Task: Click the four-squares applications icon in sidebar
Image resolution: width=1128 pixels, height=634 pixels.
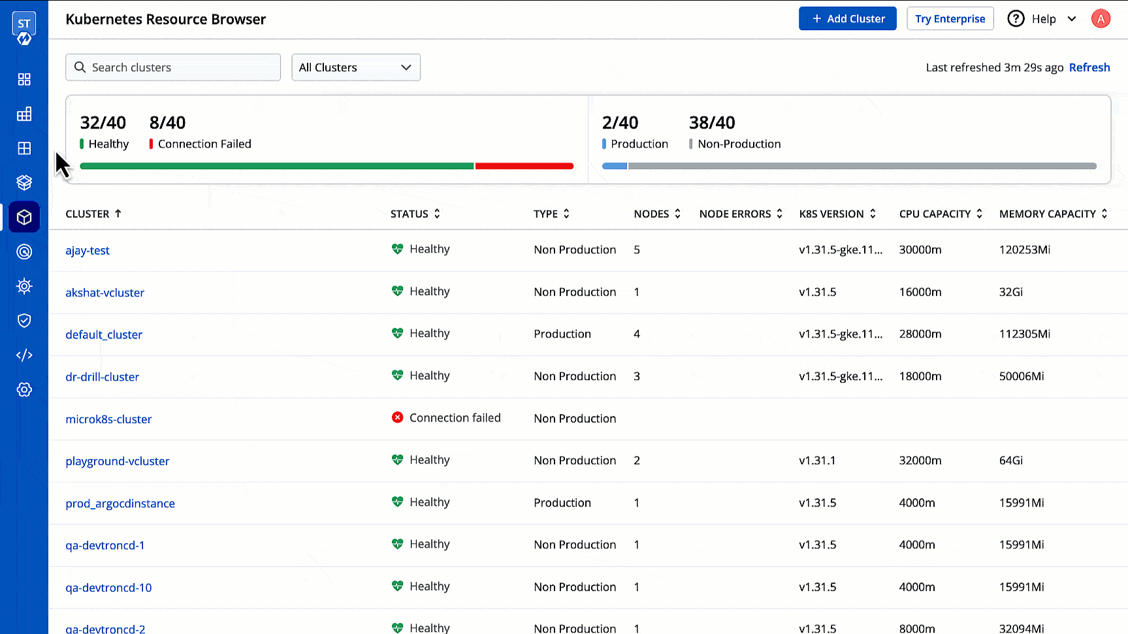Action: pos(24,79)
